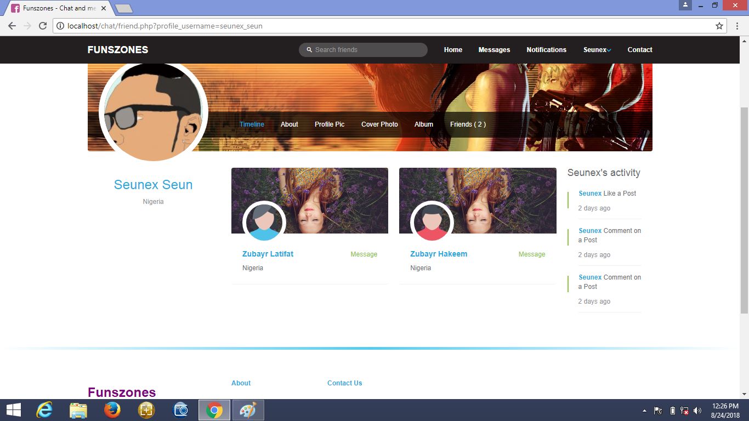Click Zubayr Latifat's card cover image
Viewport: 749px width, 421px height.
pyautogui.click(x=310, y=201)
